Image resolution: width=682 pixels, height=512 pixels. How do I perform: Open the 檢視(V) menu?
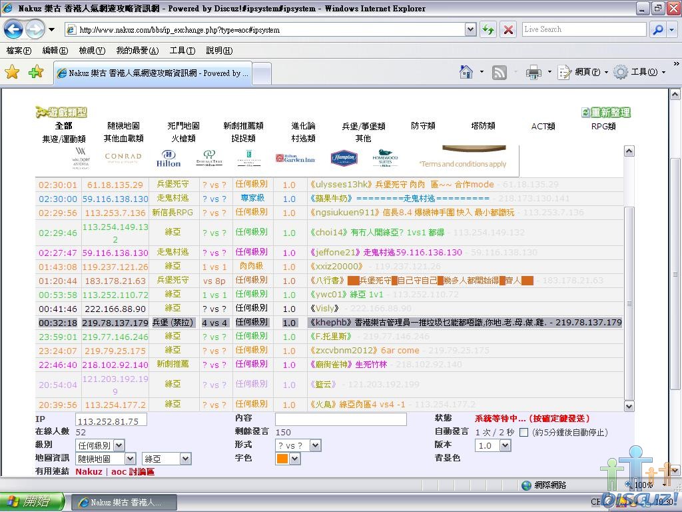tap(91, 51)
